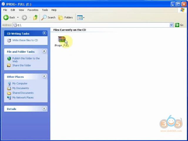188x141 pixels.
Task: Expand the Details panel
Action: click(x=44, y=108)
